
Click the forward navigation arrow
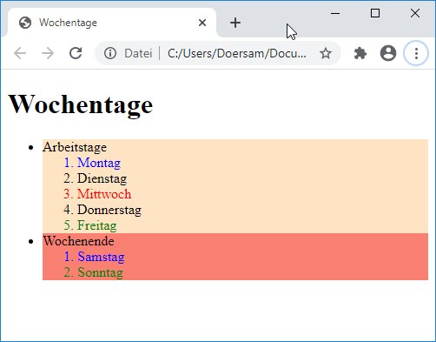[48, 53]
